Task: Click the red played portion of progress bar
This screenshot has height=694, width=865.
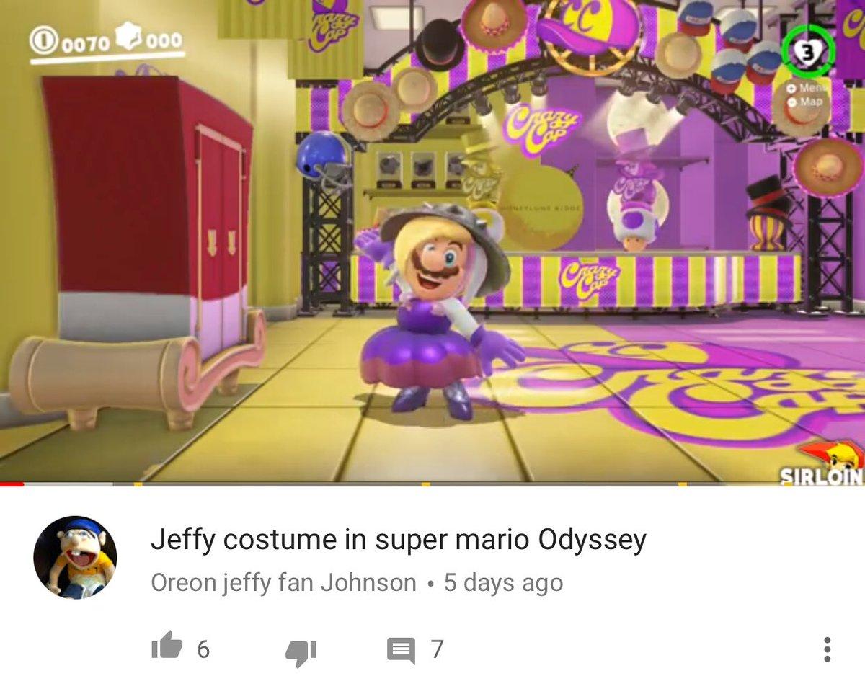Action: click(12, 484)
